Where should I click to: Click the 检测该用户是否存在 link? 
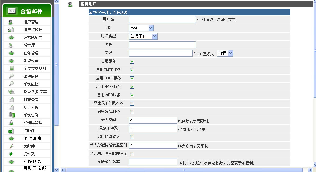[x=219, y=20]
